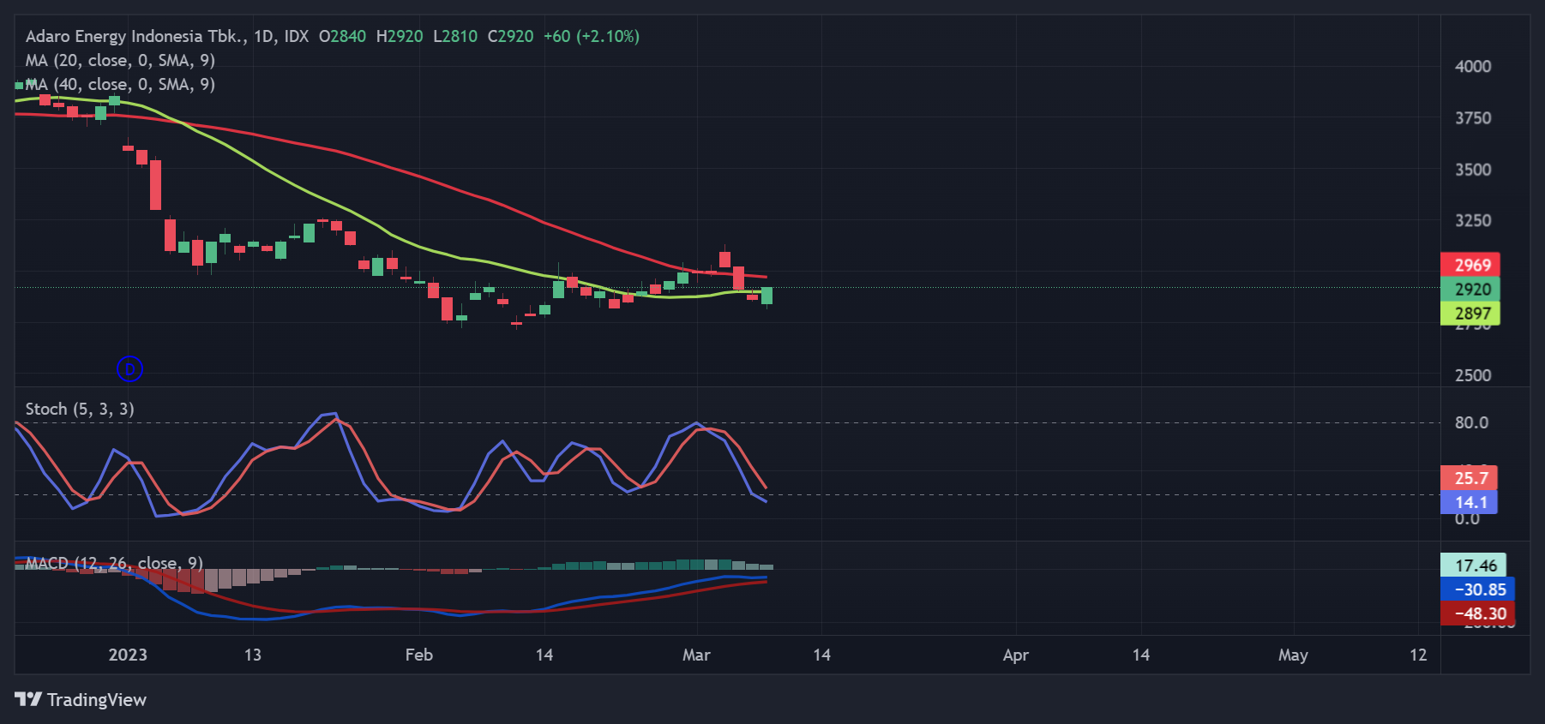Click the 4000 price axis label
1545x724 pixels.
tap(1473, 66)
